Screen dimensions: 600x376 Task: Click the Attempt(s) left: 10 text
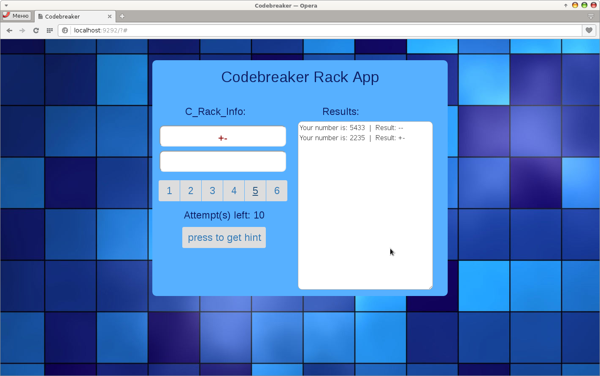click(x=224, y=215)
